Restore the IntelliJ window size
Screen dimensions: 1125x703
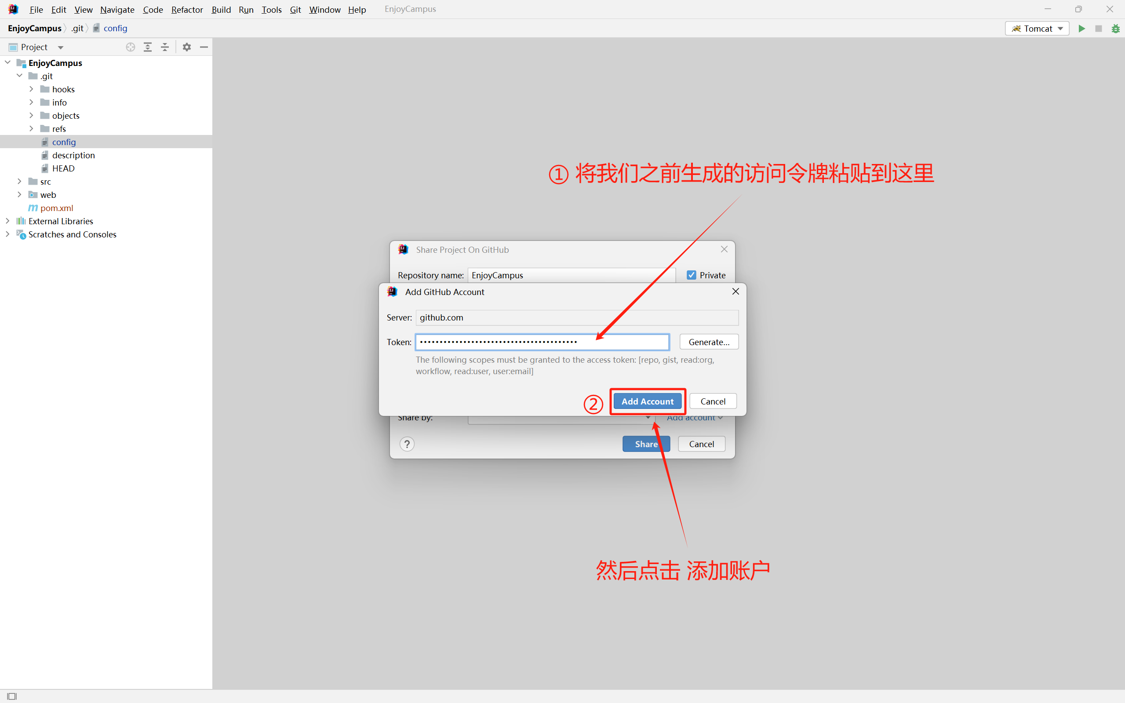coord(1078,9)
